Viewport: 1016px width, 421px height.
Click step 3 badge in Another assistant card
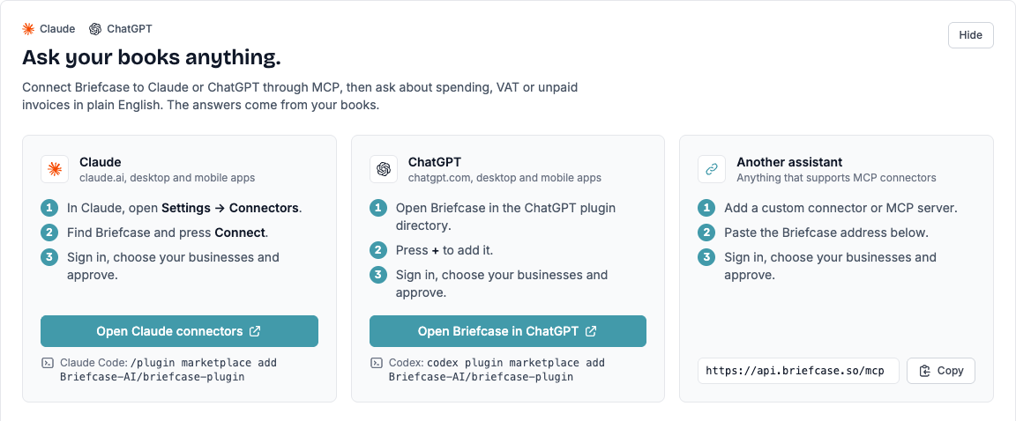pyautogui.click(x=706, y=257)
